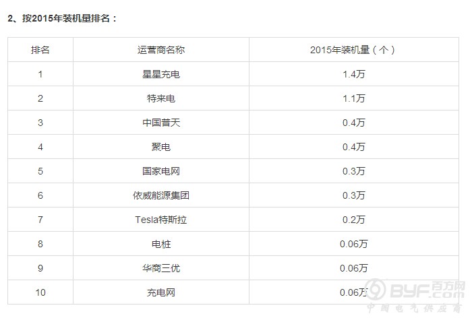Click operator name 华商三优
472x320 pixels.
(161, 268)
